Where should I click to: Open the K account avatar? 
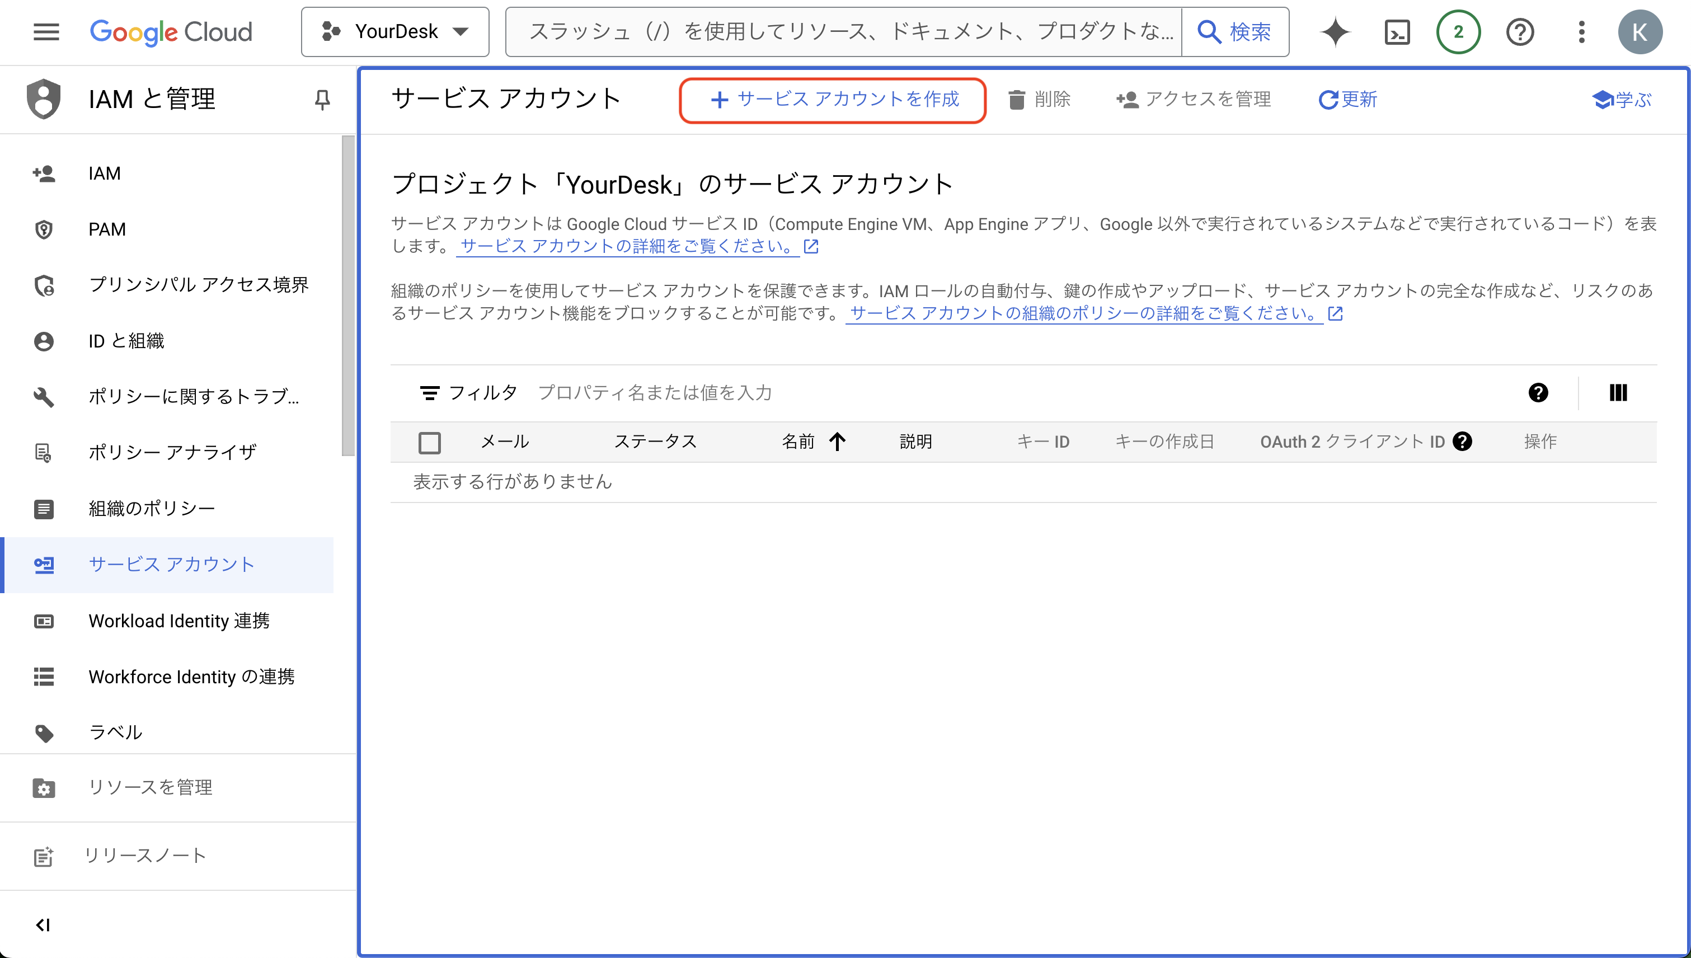(1640, 31)
